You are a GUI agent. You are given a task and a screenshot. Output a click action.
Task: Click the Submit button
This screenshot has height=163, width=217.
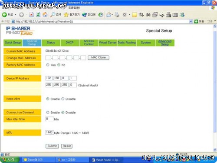click(x=52, y=146)
